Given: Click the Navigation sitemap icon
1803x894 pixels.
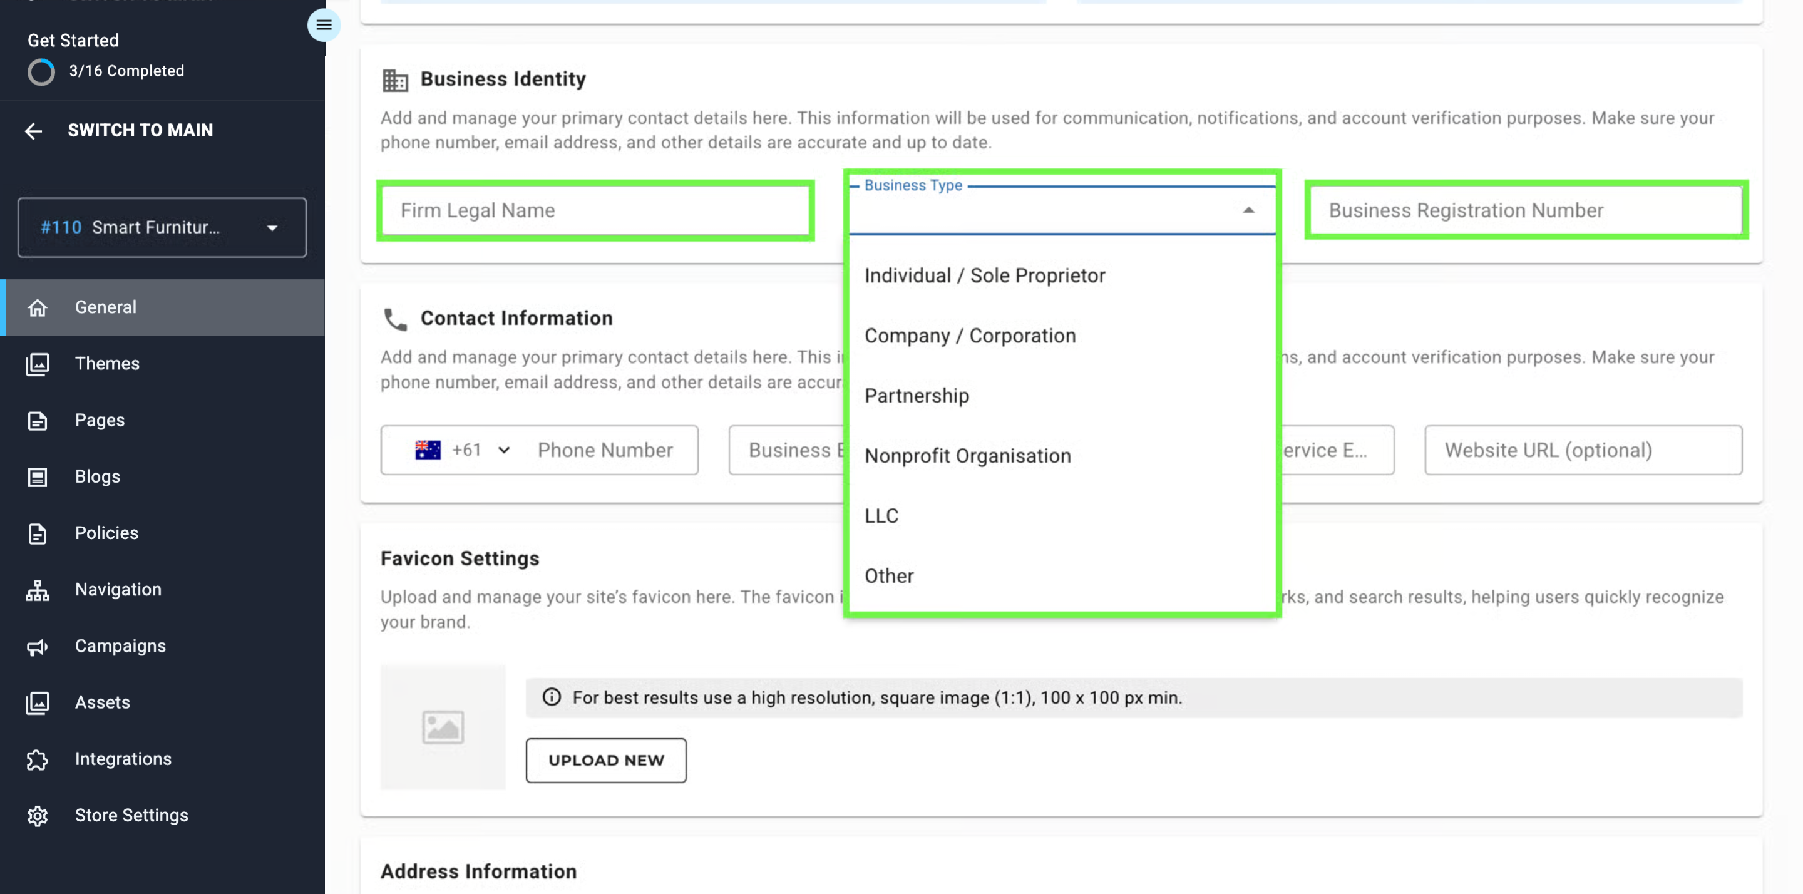Looking at the screenshot, I should pos(38,590).
